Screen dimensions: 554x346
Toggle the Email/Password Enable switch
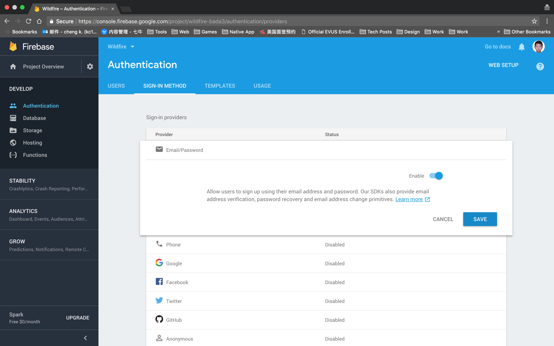[x=436, y=176]
